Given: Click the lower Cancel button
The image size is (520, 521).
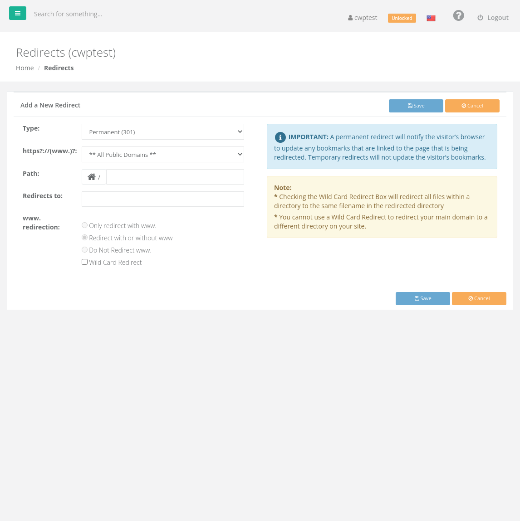Looking at the screenshot, I should [x=479, y=298].
